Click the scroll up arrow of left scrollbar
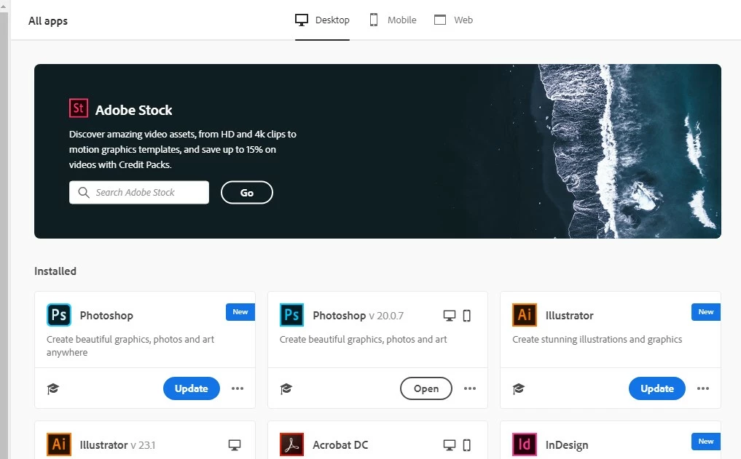 coord(4,5)
